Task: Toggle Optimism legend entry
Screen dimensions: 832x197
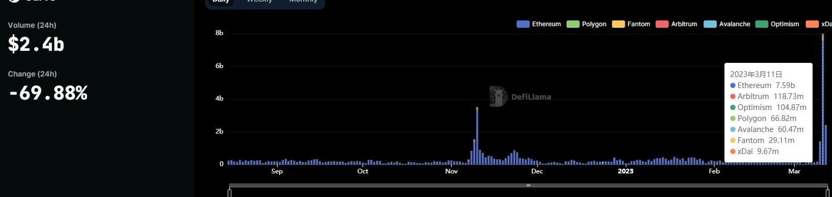Action: 762,24
